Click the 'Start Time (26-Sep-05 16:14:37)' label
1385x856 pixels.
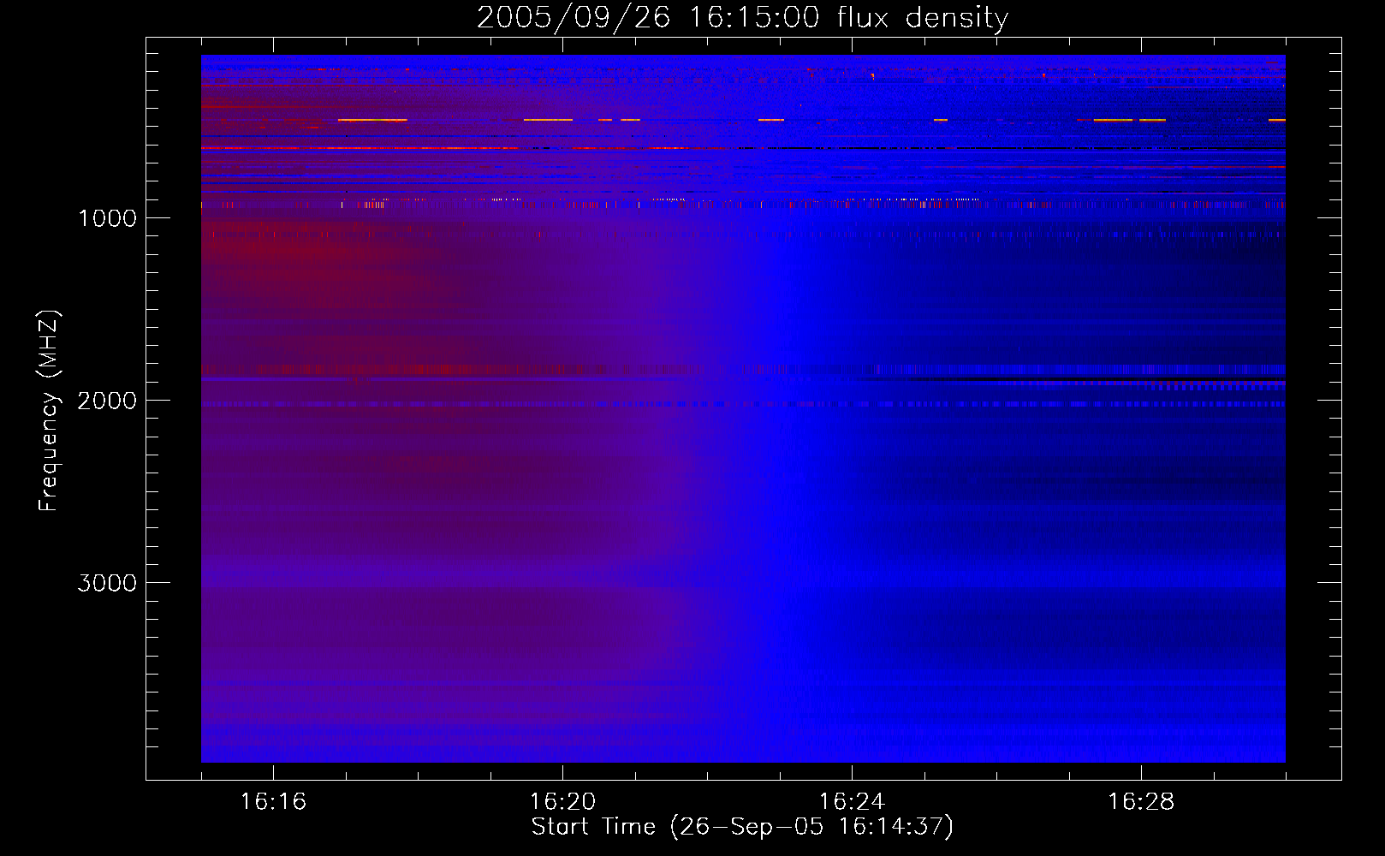point(742,827)
